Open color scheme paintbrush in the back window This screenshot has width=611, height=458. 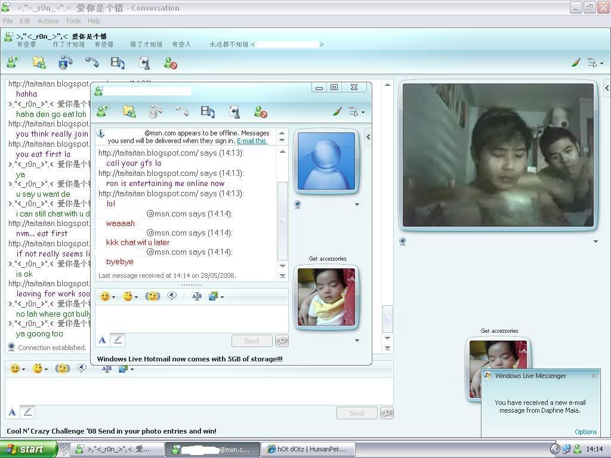point(576,62)
